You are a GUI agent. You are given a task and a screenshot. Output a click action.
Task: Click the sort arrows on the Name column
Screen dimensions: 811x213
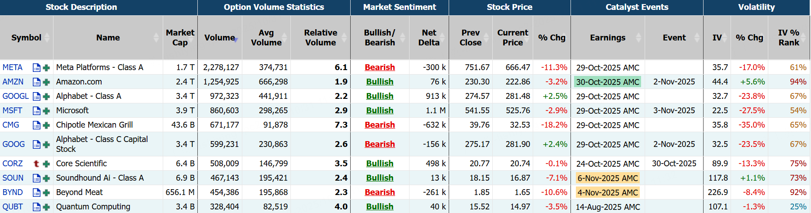click(156, 38)
